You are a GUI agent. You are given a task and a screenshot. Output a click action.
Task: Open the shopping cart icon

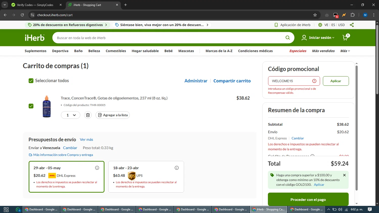pyautogui.click(x=346, y=37)
